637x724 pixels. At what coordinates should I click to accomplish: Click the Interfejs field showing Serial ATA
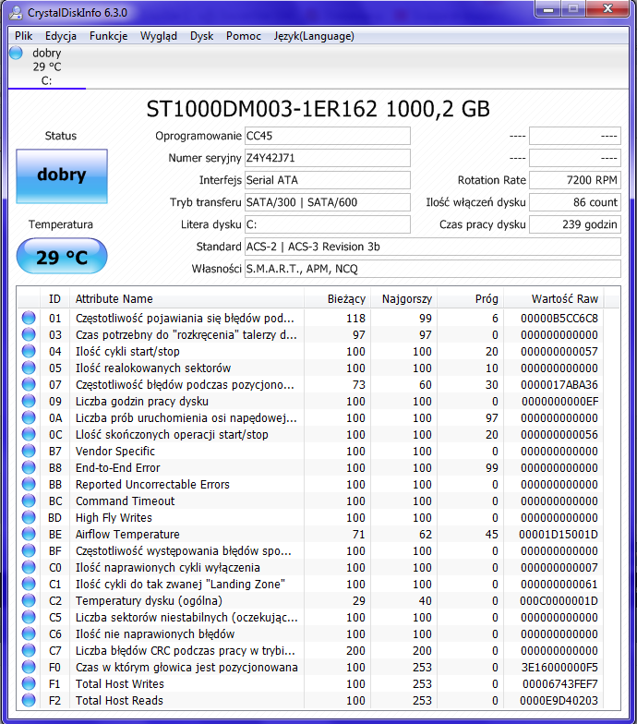pos(327,180)
